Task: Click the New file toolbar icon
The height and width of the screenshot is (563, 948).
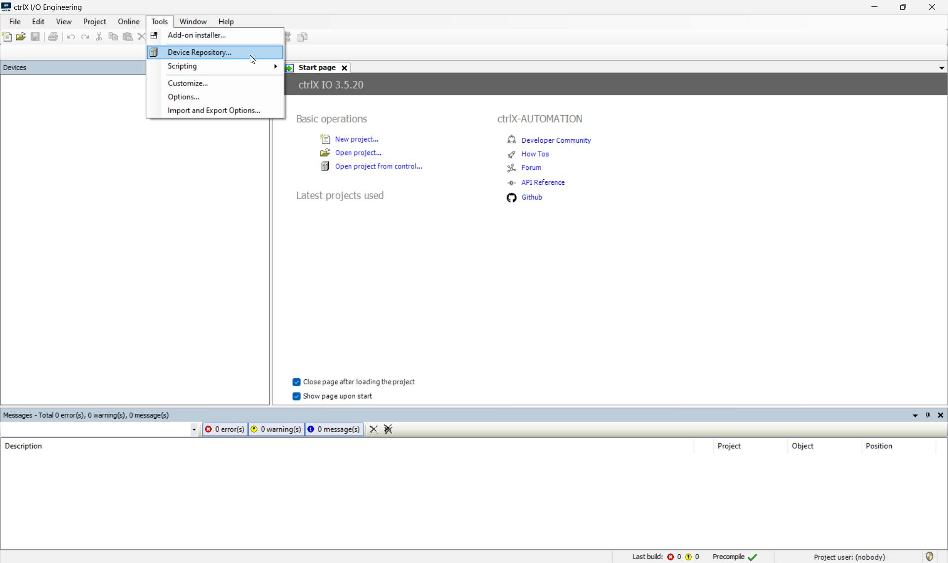Action: point(7,37)
